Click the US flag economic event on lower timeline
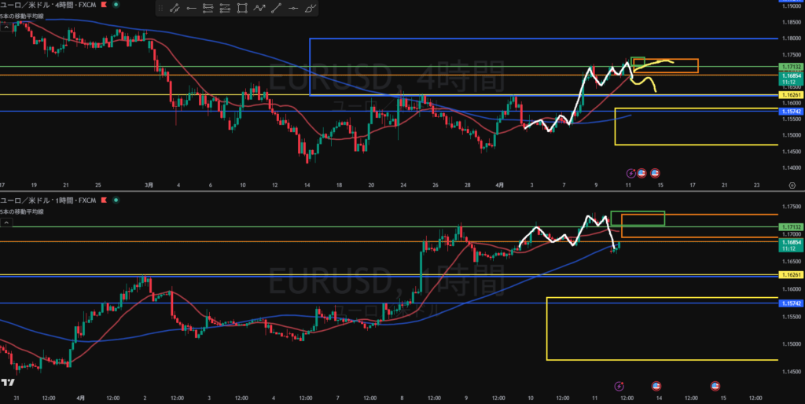805x404 pixels. 657,385
